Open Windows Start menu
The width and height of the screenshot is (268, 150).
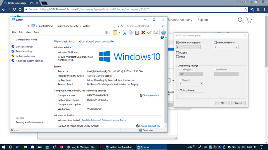click(3, 147)
